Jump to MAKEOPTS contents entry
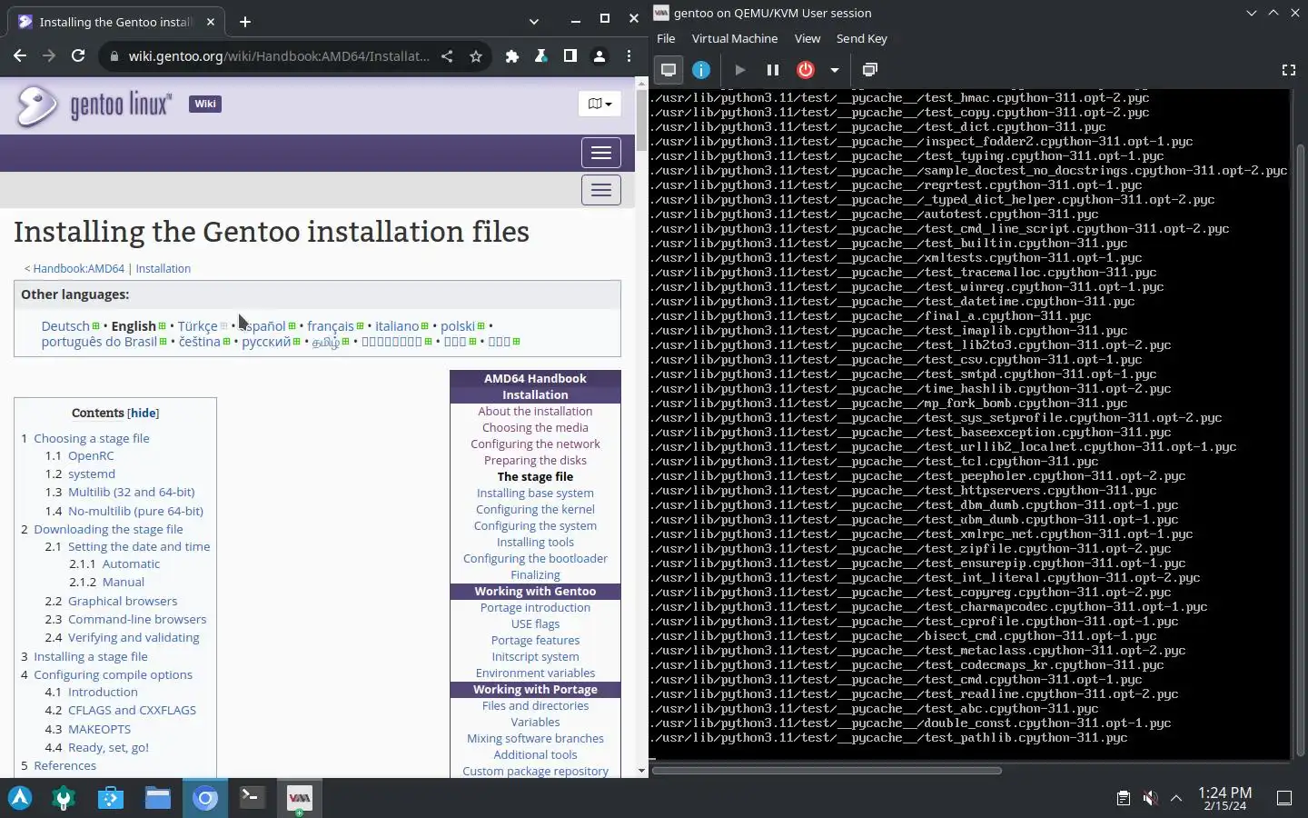This screenshot has height=818, width=1308. (x=99, y=729)
